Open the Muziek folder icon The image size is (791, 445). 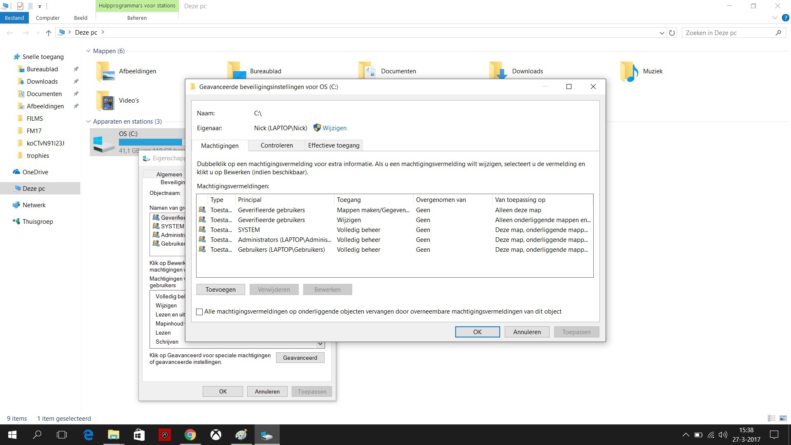(x=629, y=71)
